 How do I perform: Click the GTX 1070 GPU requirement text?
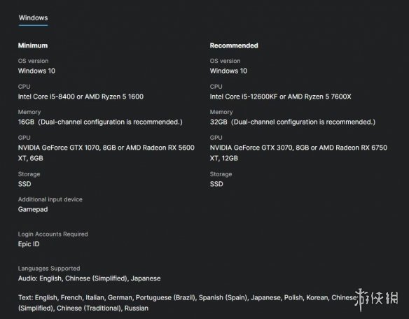click(106, 153)
